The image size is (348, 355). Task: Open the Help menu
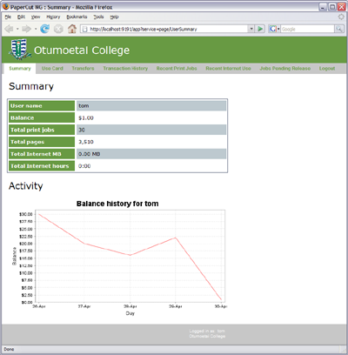tap(114, 17)
